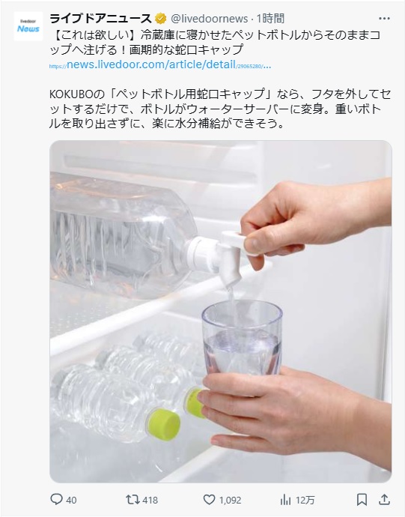
Task: Bookmark this tweet
Action: (x=362, y=500)
